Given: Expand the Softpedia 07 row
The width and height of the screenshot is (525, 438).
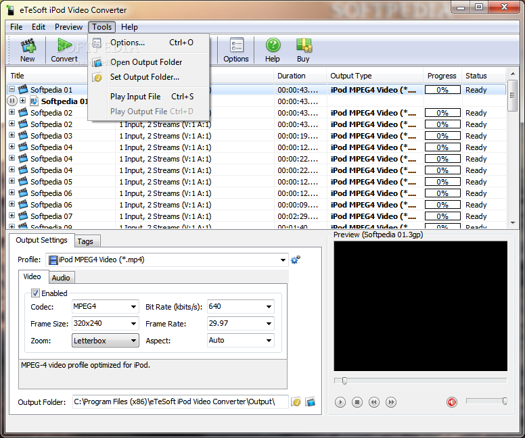Looking at the screenshot, I should tap(12, 216).
